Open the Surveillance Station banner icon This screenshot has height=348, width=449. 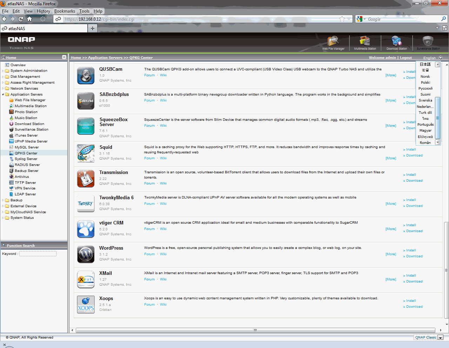tap(428, 43)
